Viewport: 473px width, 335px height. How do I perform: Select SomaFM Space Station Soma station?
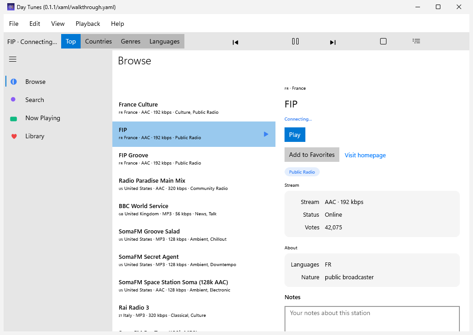tap(193, 286)
